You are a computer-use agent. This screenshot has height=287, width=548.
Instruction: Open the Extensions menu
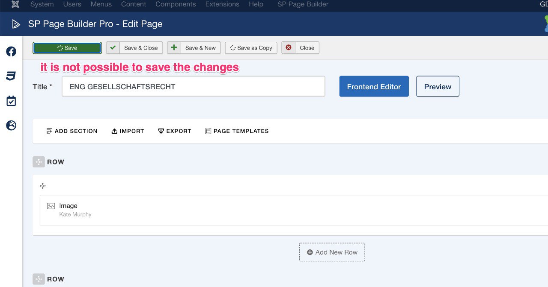(222, 4)
